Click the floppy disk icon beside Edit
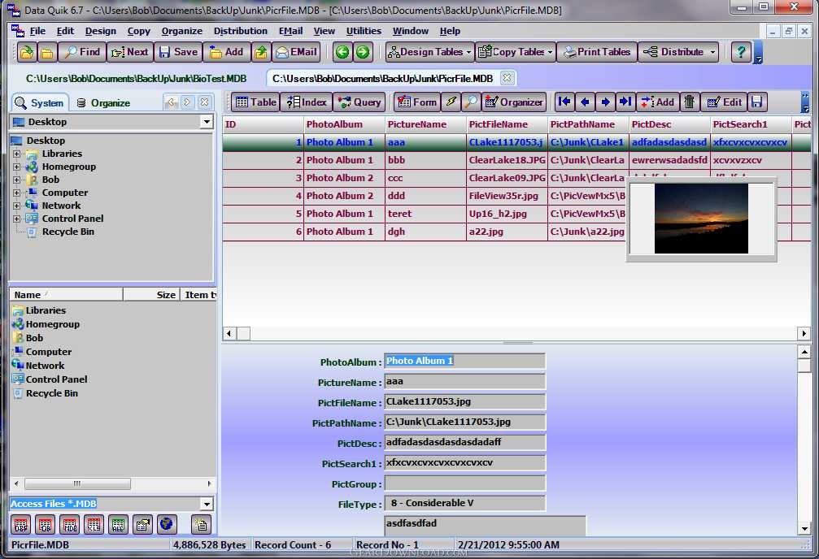Image resolution: width=819 pixels, height=559 pixels. click(x=757, y=102)
